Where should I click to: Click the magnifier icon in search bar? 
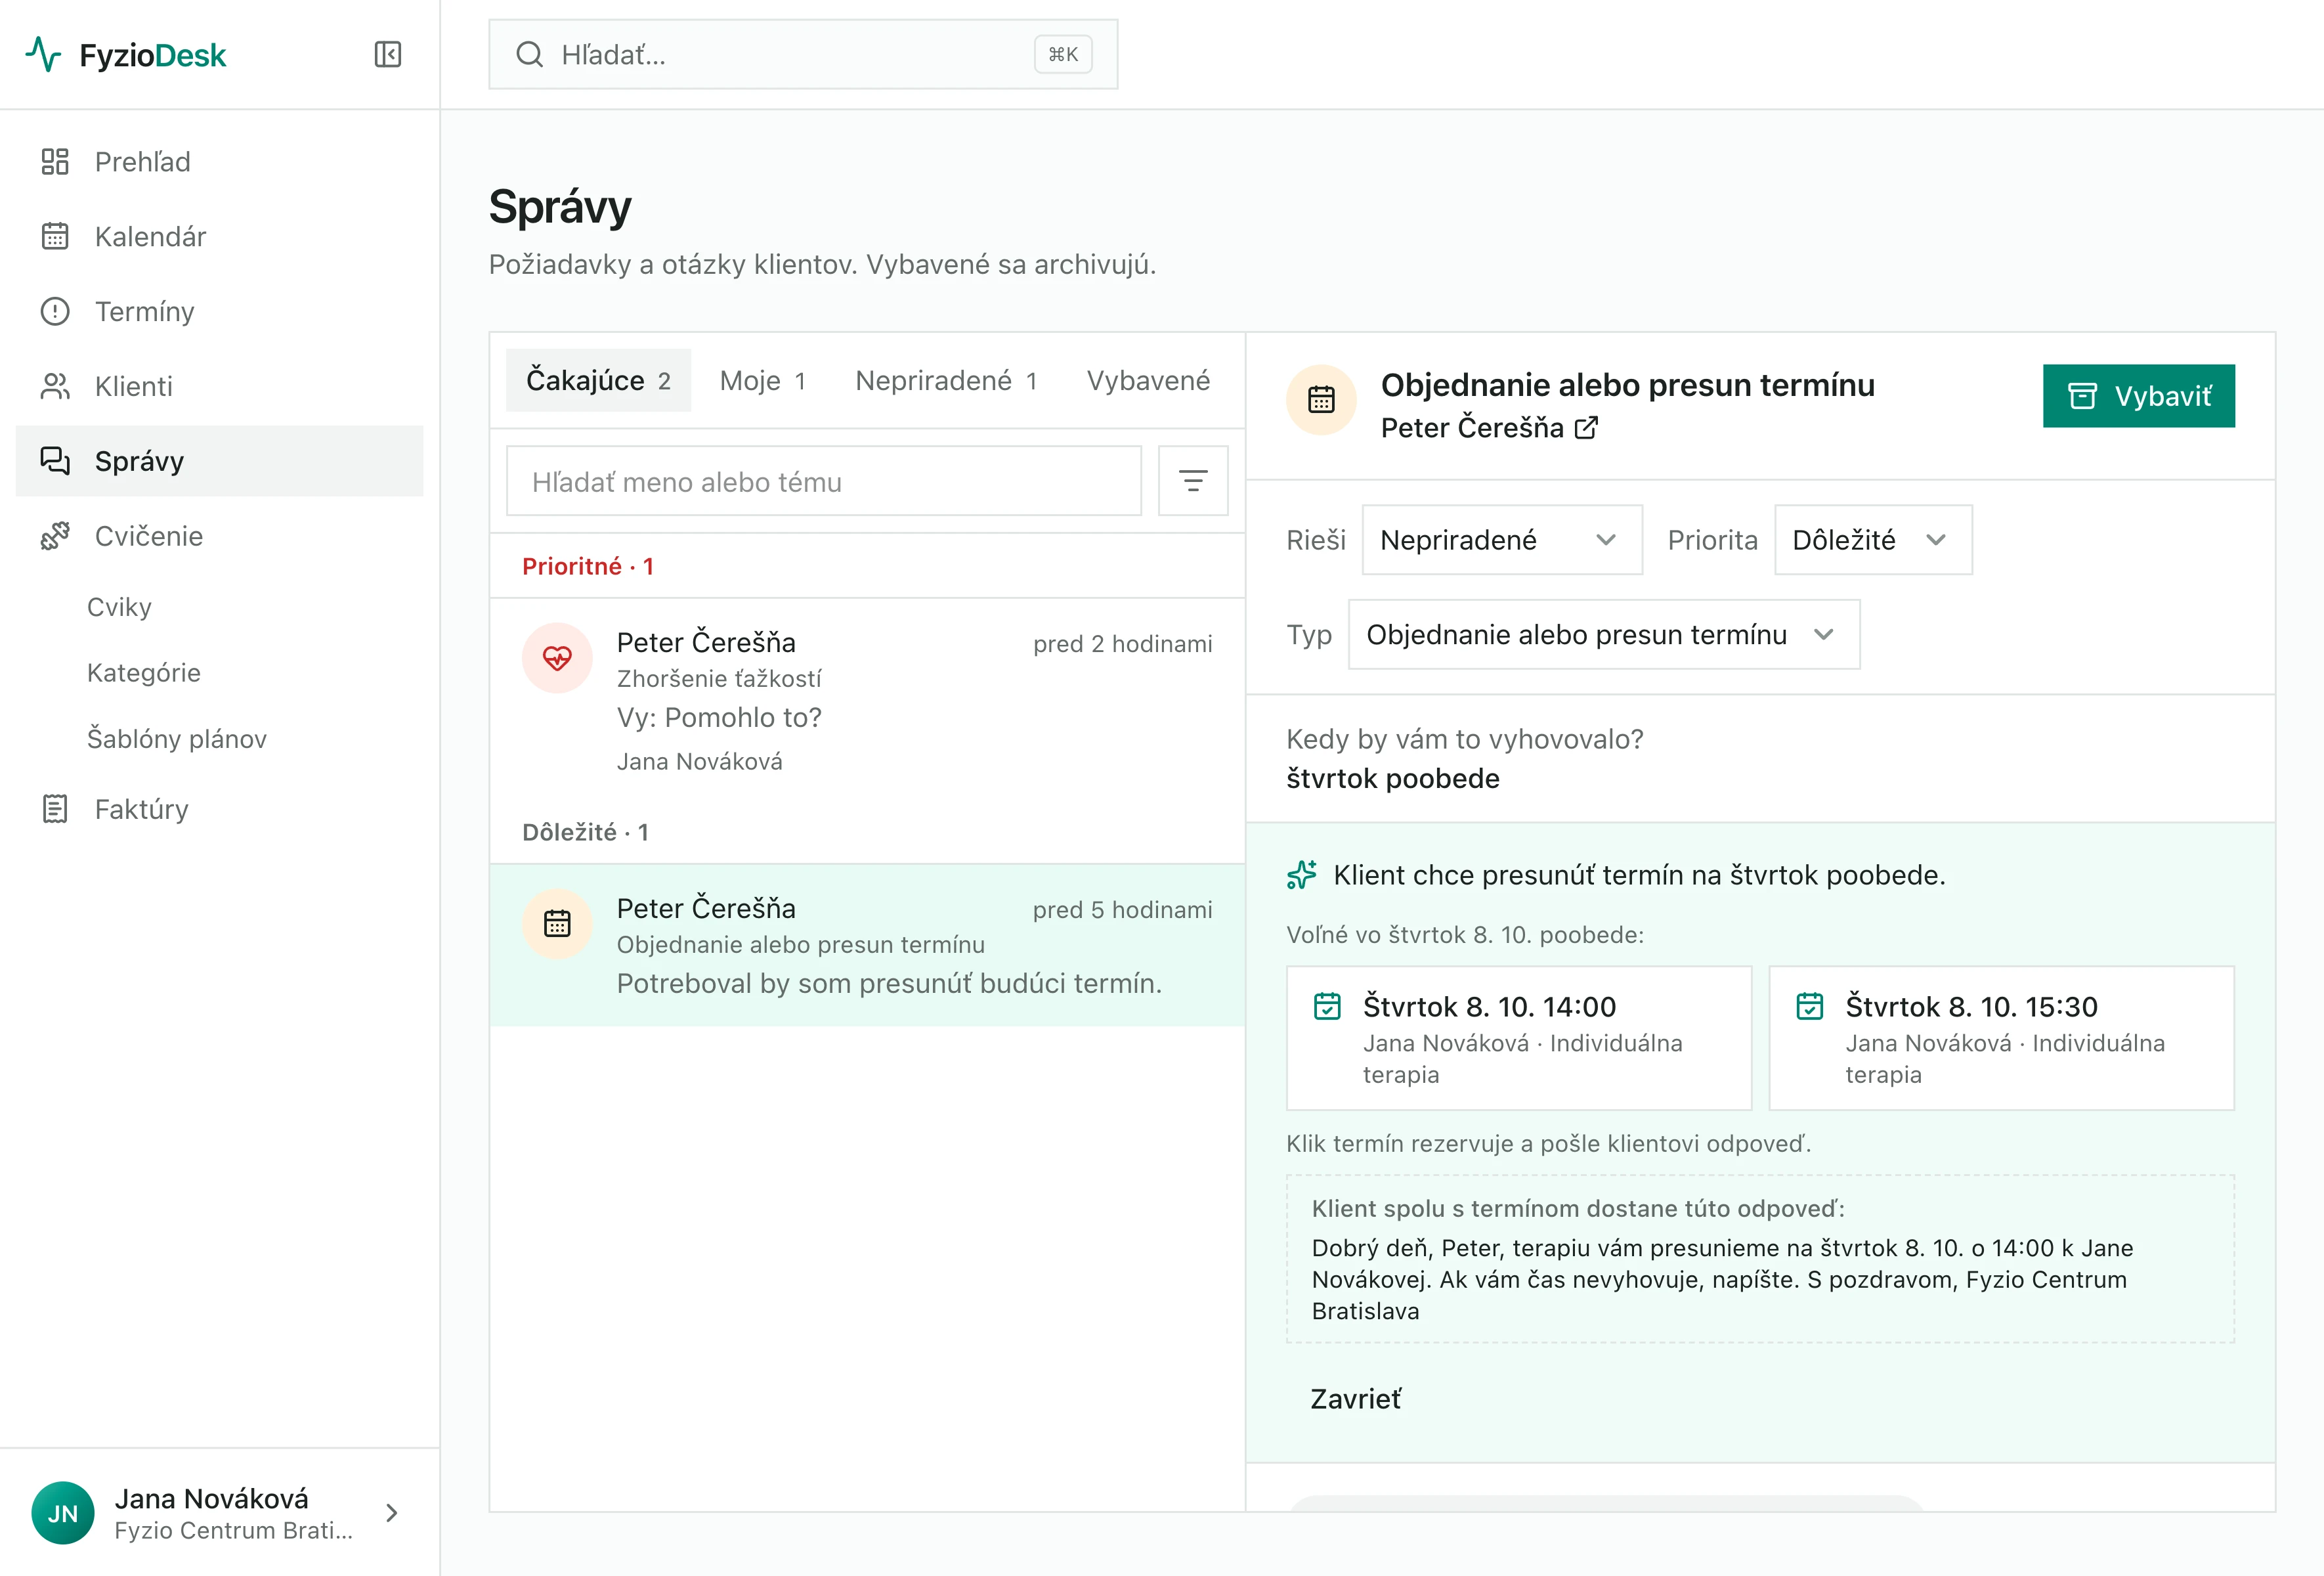(529, 54)
